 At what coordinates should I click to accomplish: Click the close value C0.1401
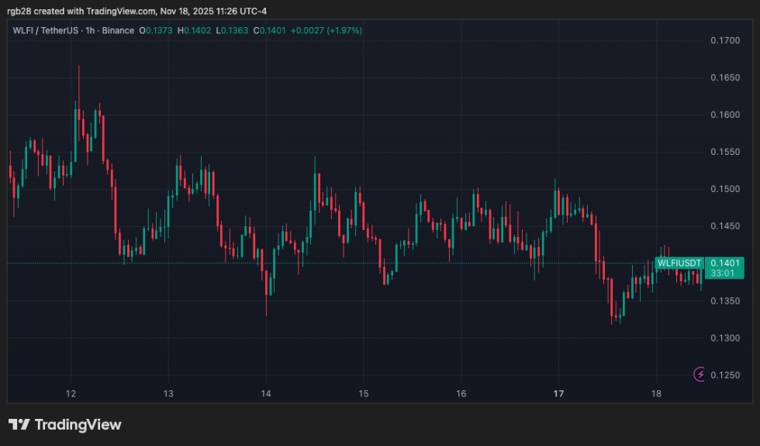[x=268, y=30]
